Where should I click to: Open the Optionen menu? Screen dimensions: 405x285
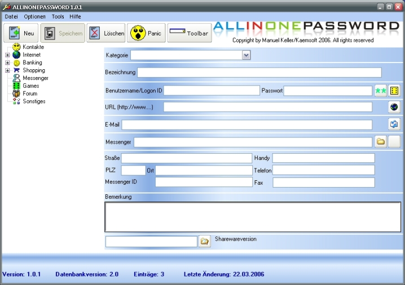(x=34, y=17)
